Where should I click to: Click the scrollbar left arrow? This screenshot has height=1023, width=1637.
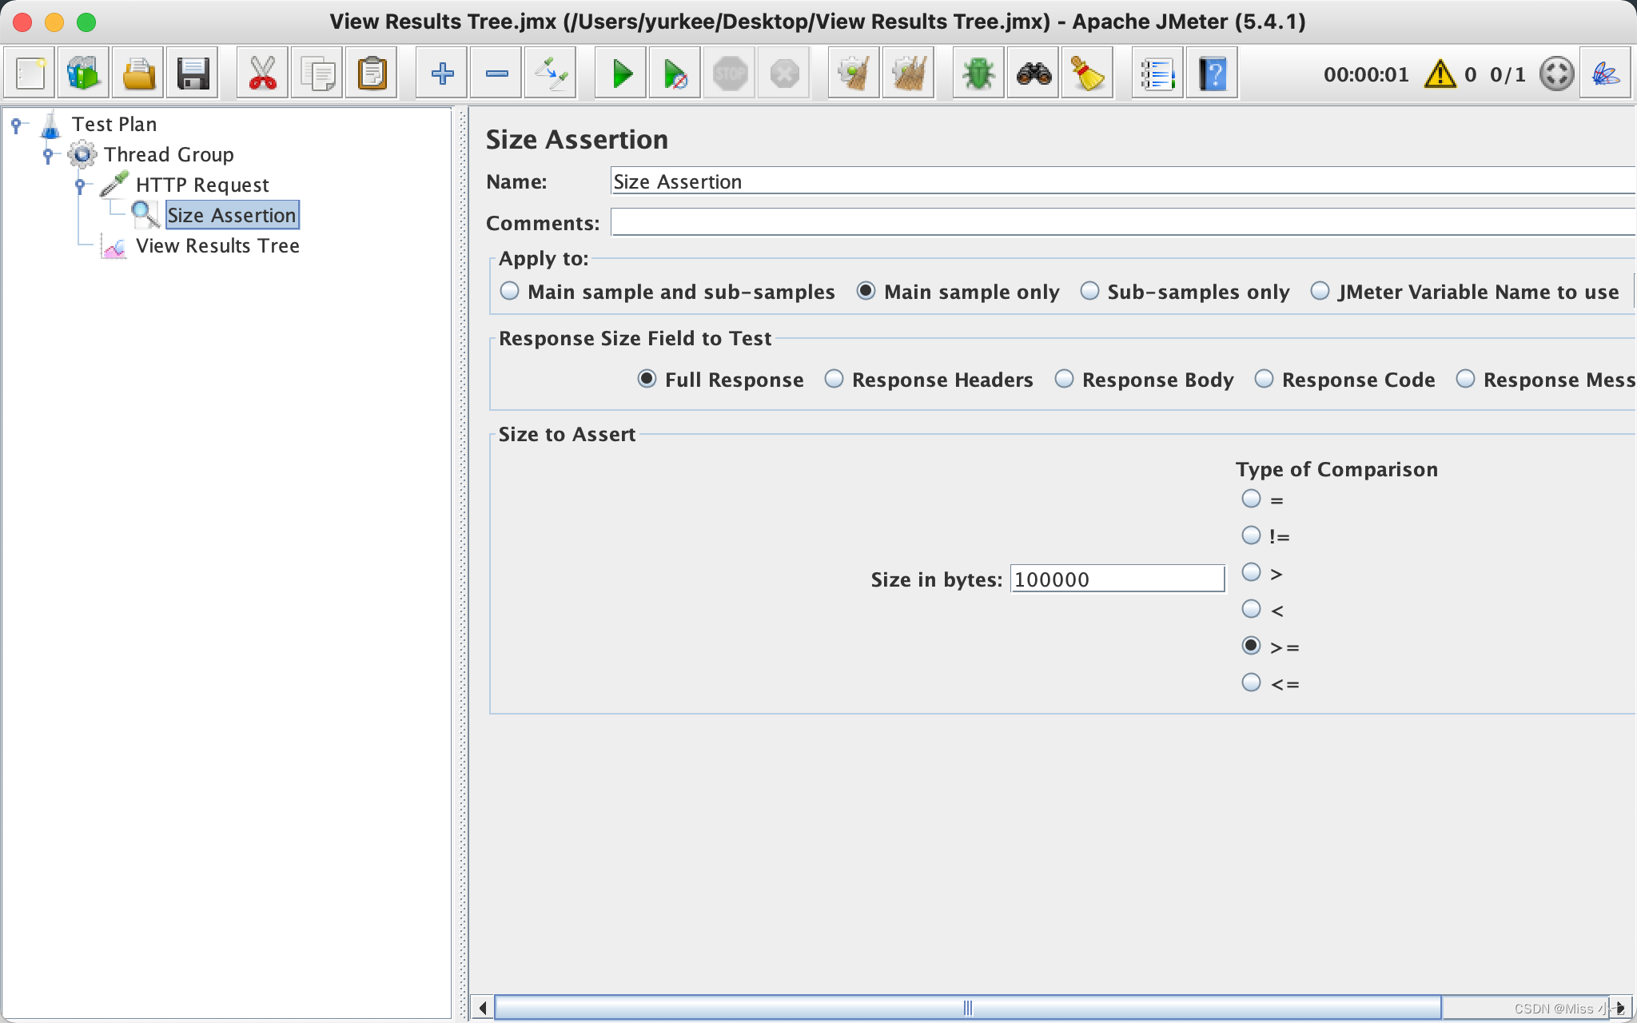tap(482, 1008)
